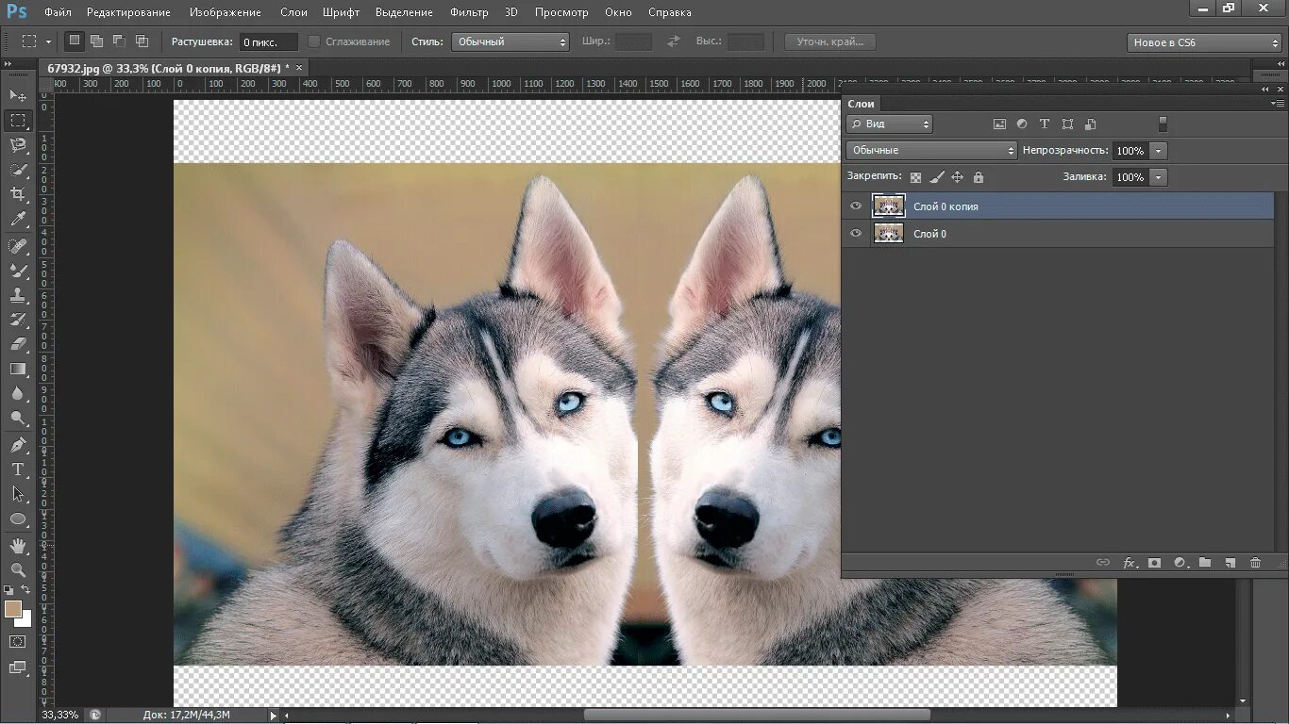Screen dimensions: 1289x724
Task: Swap foreground and background colors
Action: 26,590
